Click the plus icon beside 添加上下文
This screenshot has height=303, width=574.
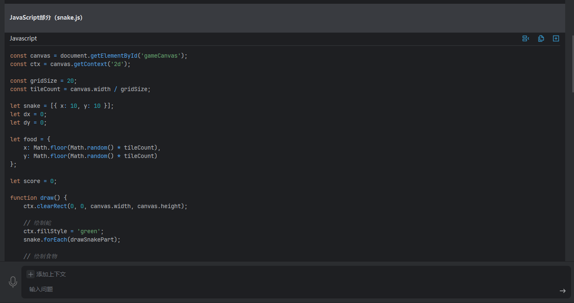pos(31,274)
